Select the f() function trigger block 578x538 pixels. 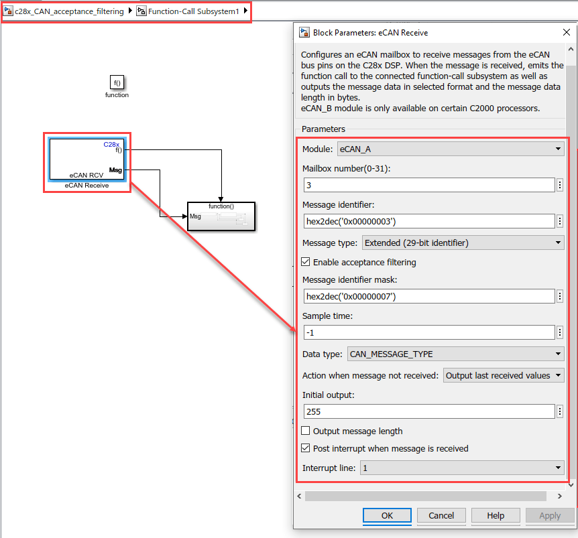click(117, 82)
